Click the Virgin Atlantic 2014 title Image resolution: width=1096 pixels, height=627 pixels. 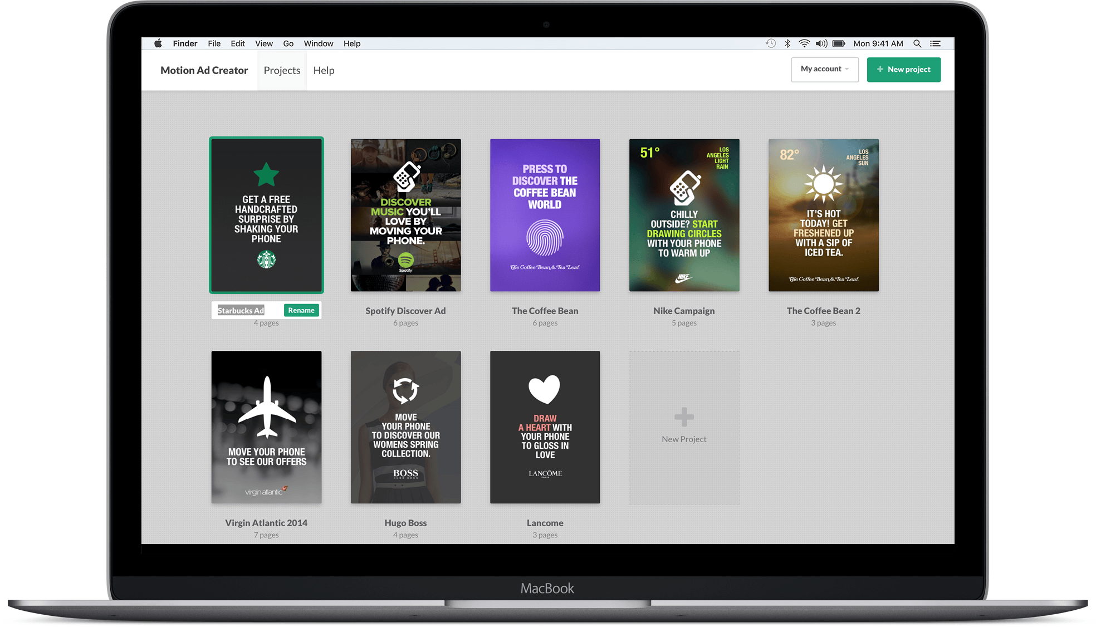point(266,523)
